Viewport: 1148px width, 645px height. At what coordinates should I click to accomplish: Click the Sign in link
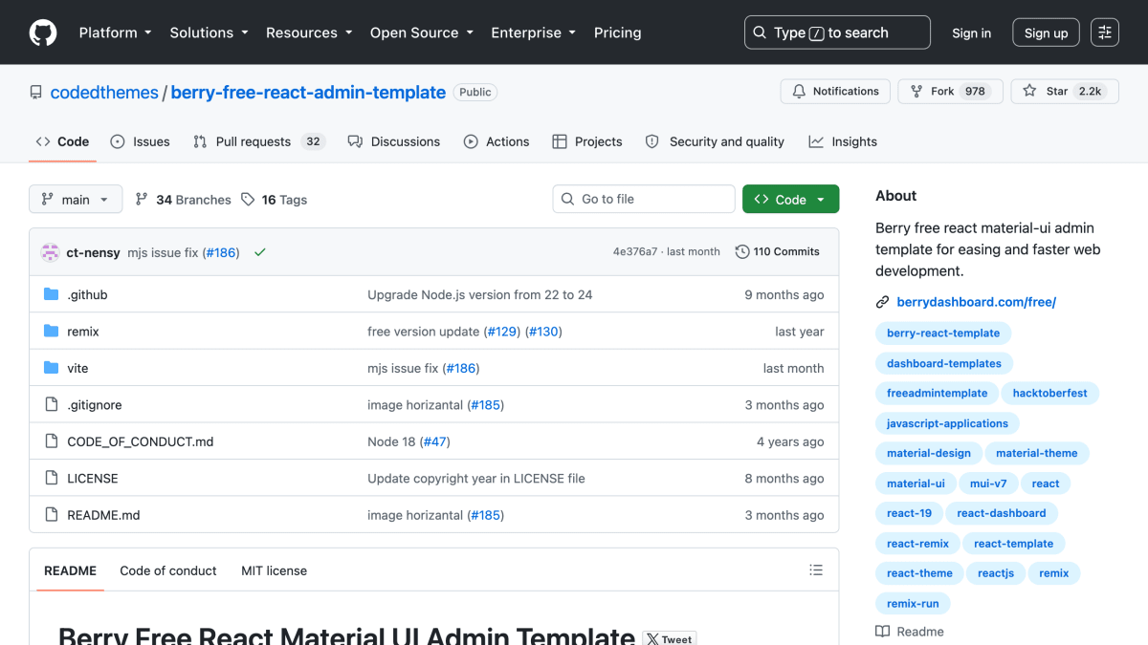click(x=971, y=32)
